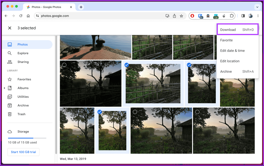This screenshot has height=166, width=264.
Task: Open the Extensions puzzle-piece icon
Action: 232,16
